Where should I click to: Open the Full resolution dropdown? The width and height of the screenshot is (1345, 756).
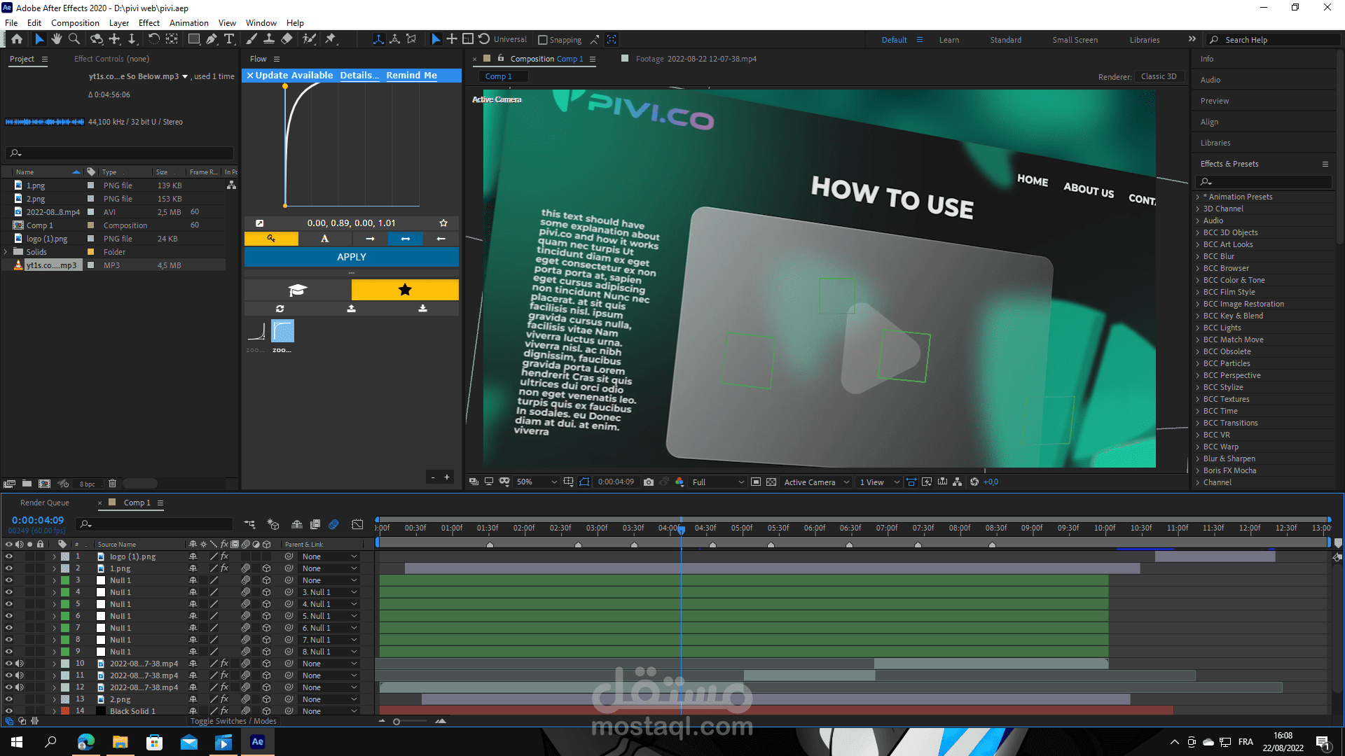(x=718, y=482)
